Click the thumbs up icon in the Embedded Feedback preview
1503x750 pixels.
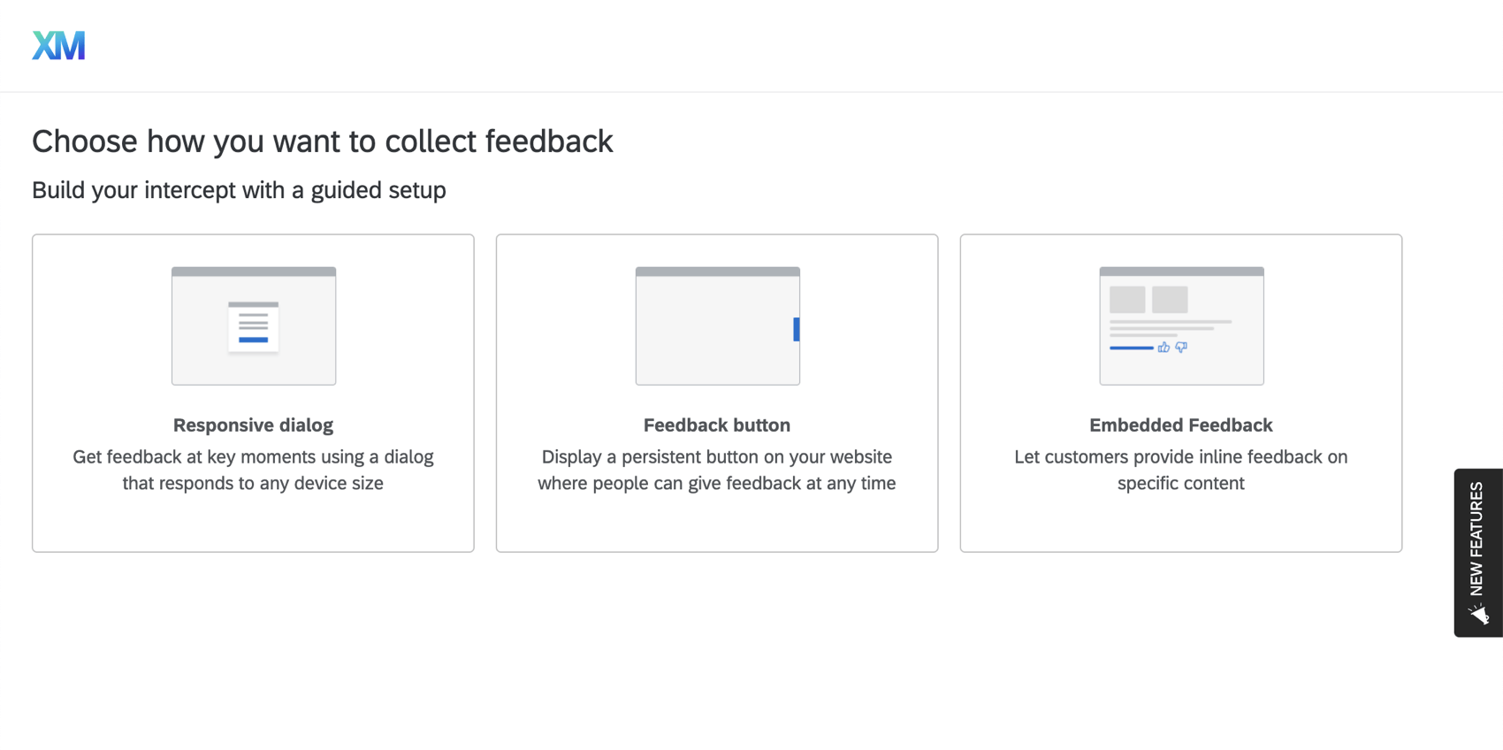1163,348
